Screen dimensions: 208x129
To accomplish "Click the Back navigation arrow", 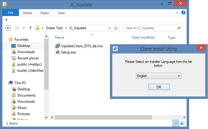I will tap(8, 28).
